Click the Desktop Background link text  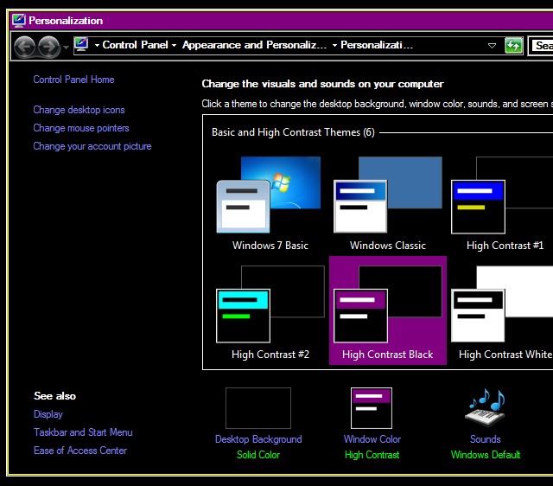pos(258,439)
